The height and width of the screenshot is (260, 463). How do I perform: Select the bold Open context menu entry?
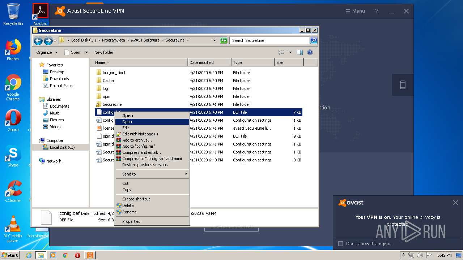(152, 116)
